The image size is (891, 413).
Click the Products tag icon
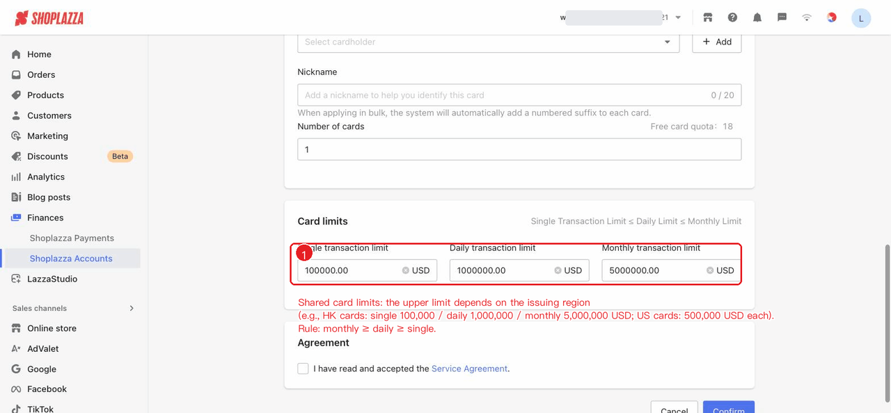16,95
